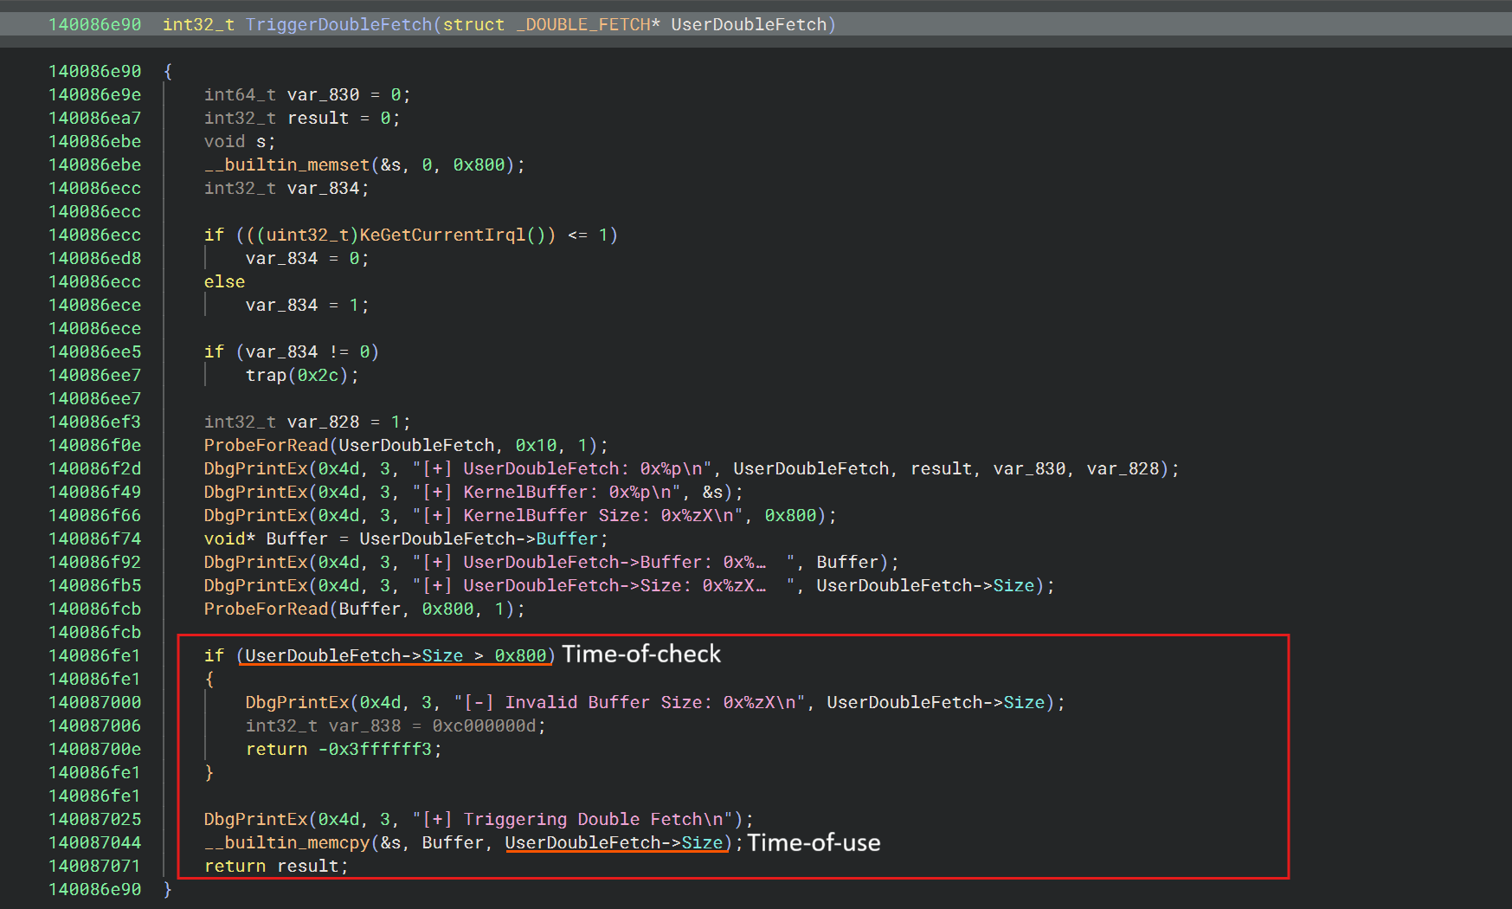1512x909 pixels.
Task: Click 'int32_t var_834;' declaration
Action: pos(286,188)
